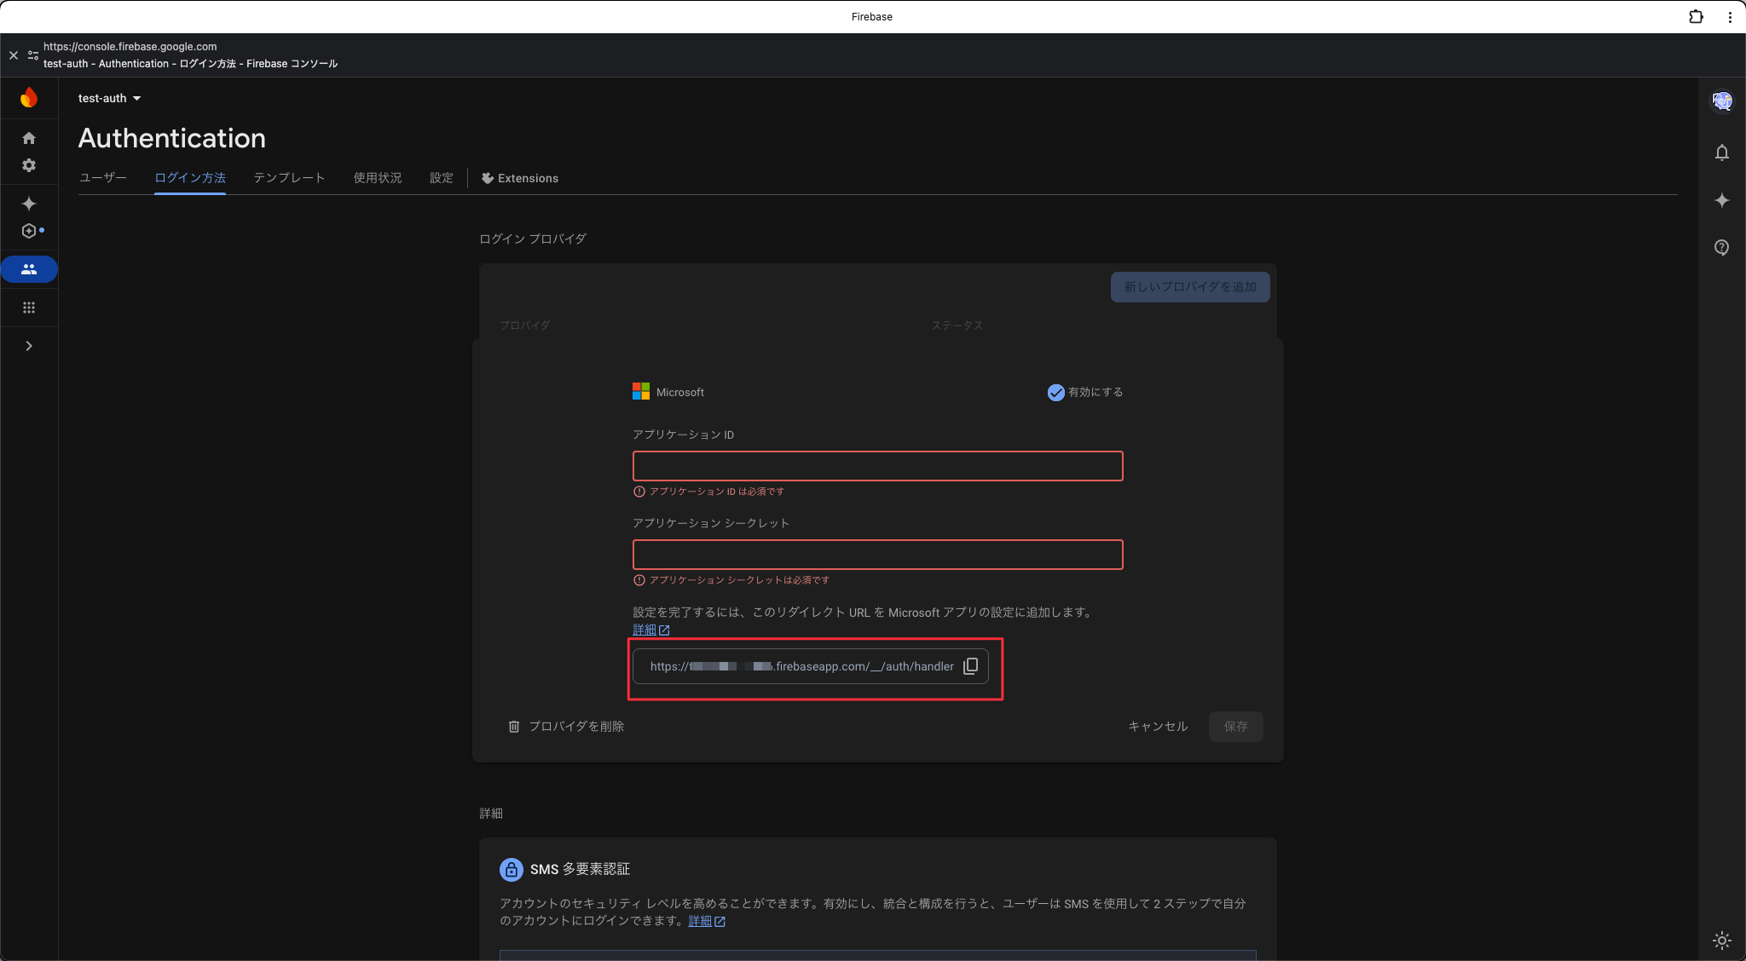
Task: Toggle the 有効にする enable switch for Microsoft
Action: pos(1055,392)
